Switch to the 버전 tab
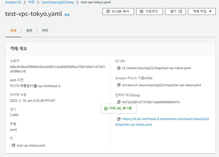Image resolution: width=219 pixels, height=157 pixels. 45,31
